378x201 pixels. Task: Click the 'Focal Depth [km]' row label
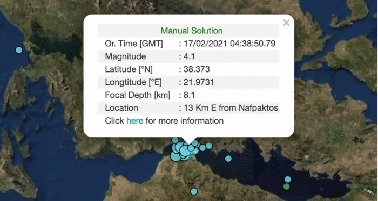(x=137, y=95)
